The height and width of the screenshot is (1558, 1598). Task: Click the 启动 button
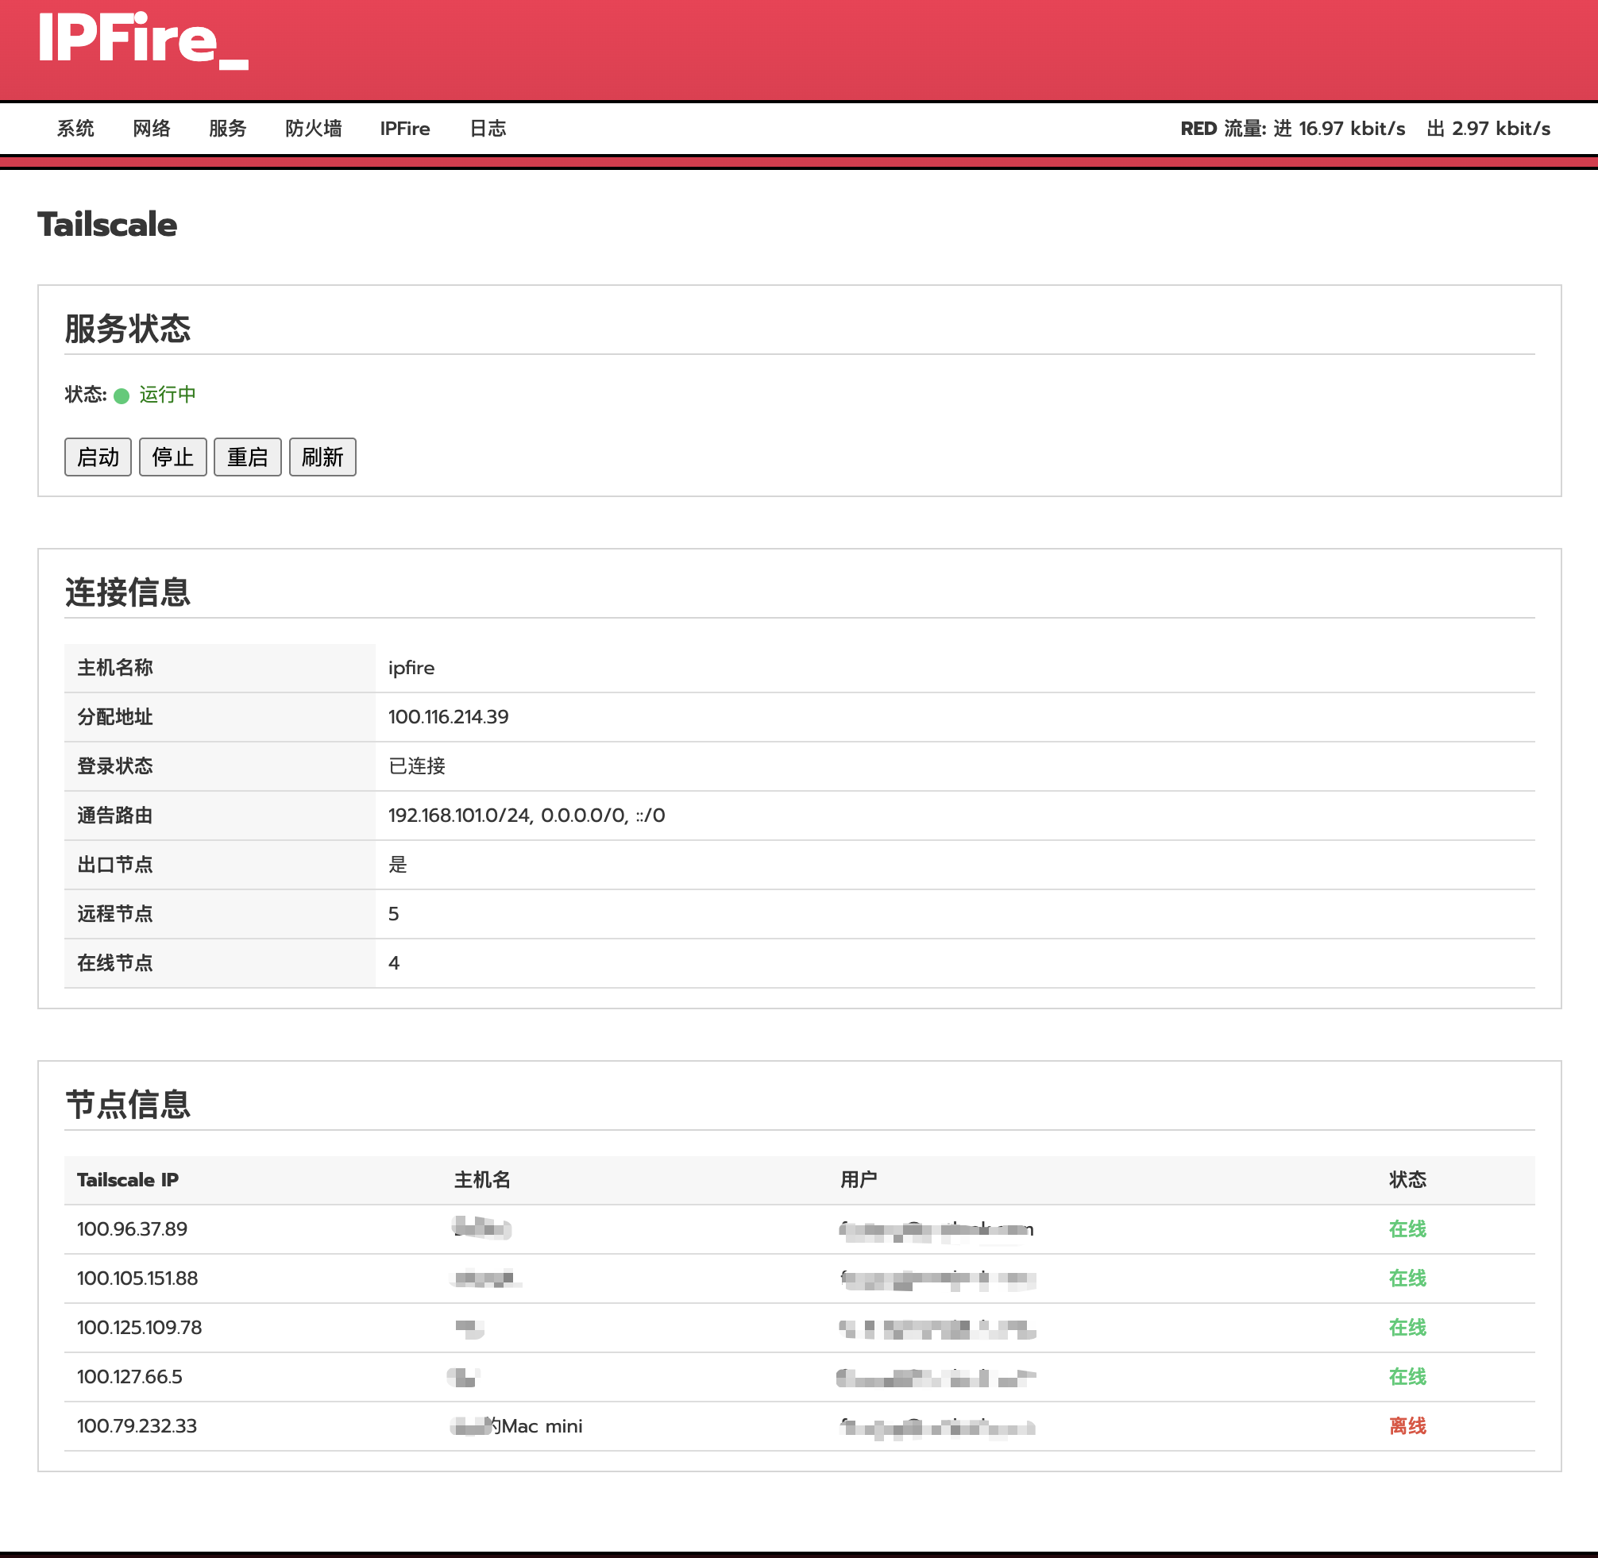pos(98,457)
